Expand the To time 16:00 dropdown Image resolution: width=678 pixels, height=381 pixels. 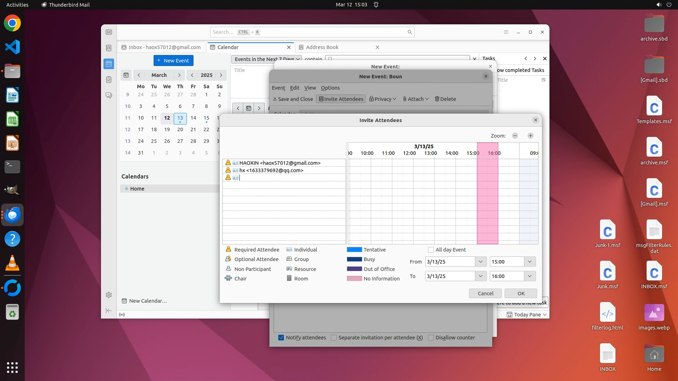coord(530,276)
